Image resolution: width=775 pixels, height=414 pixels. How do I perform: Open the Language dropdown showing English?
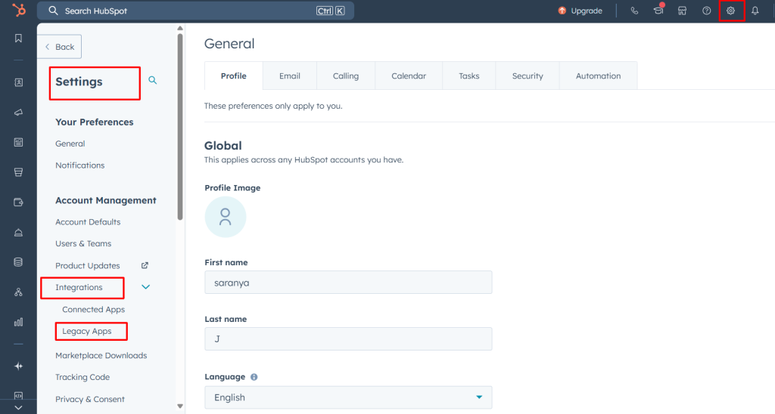point(348,397)
